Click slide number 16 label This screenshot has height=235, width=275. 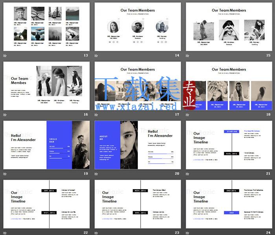(86, 114)
